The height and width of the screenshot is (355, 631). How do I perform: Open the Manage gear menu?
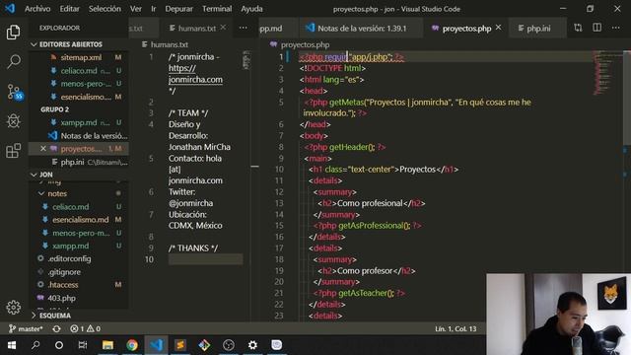click(x=13, y=307)
